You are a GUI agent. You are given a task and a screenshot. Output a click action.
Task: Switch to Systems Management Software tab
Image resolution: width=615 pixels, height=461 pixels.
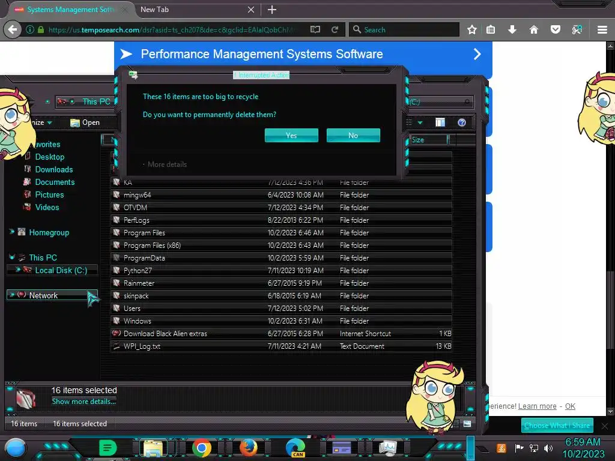71,10
